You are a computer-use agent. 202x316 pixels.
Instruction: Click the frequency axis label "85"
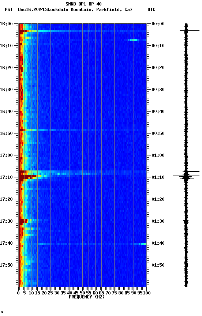pos(127,293)
